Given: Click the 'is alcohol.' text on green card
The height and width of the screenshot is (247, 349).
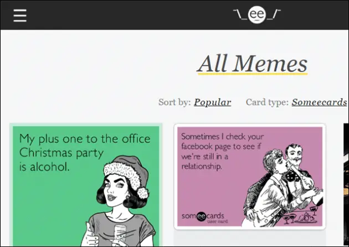Looking at the screenshot, I should click(44, 167).
